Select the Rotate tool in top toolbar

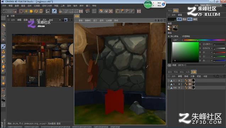pos(36,11)
